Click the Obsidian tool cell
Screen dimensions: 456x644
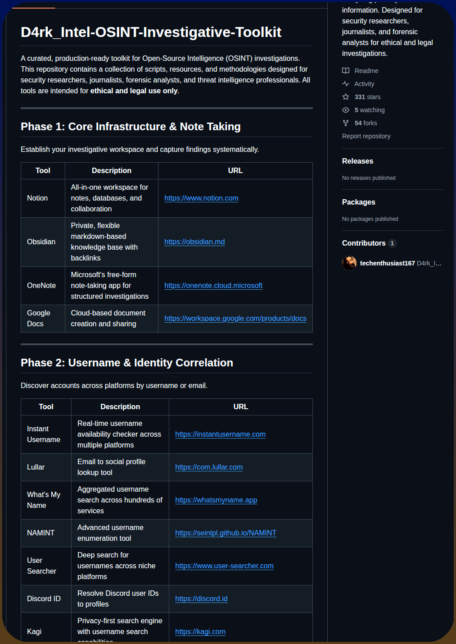pos(43,242)
